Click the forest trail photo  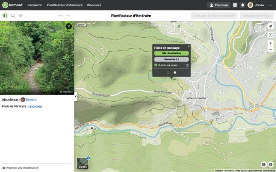tap(37, 58)
